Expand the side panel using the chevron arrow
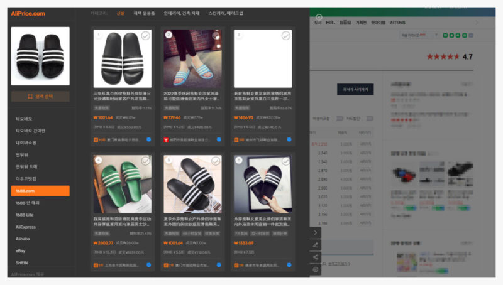503x285 pixels. pyautogui.click(x=316, y=232)
